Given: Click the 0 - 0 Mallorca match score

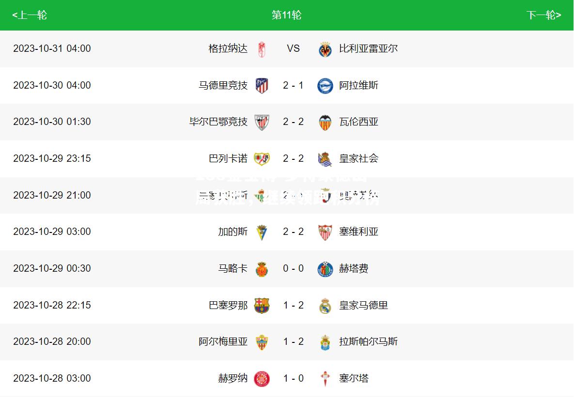Looking at the screenshot, I should [293, 268].
